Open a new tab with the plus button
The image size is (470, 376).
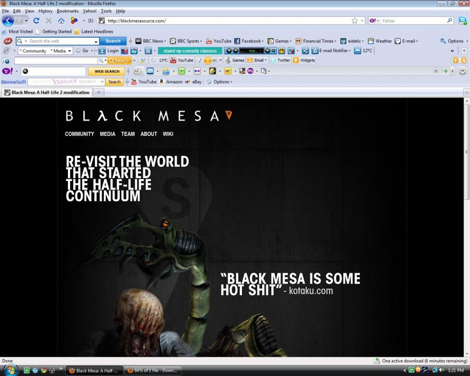tap(99, 92)
